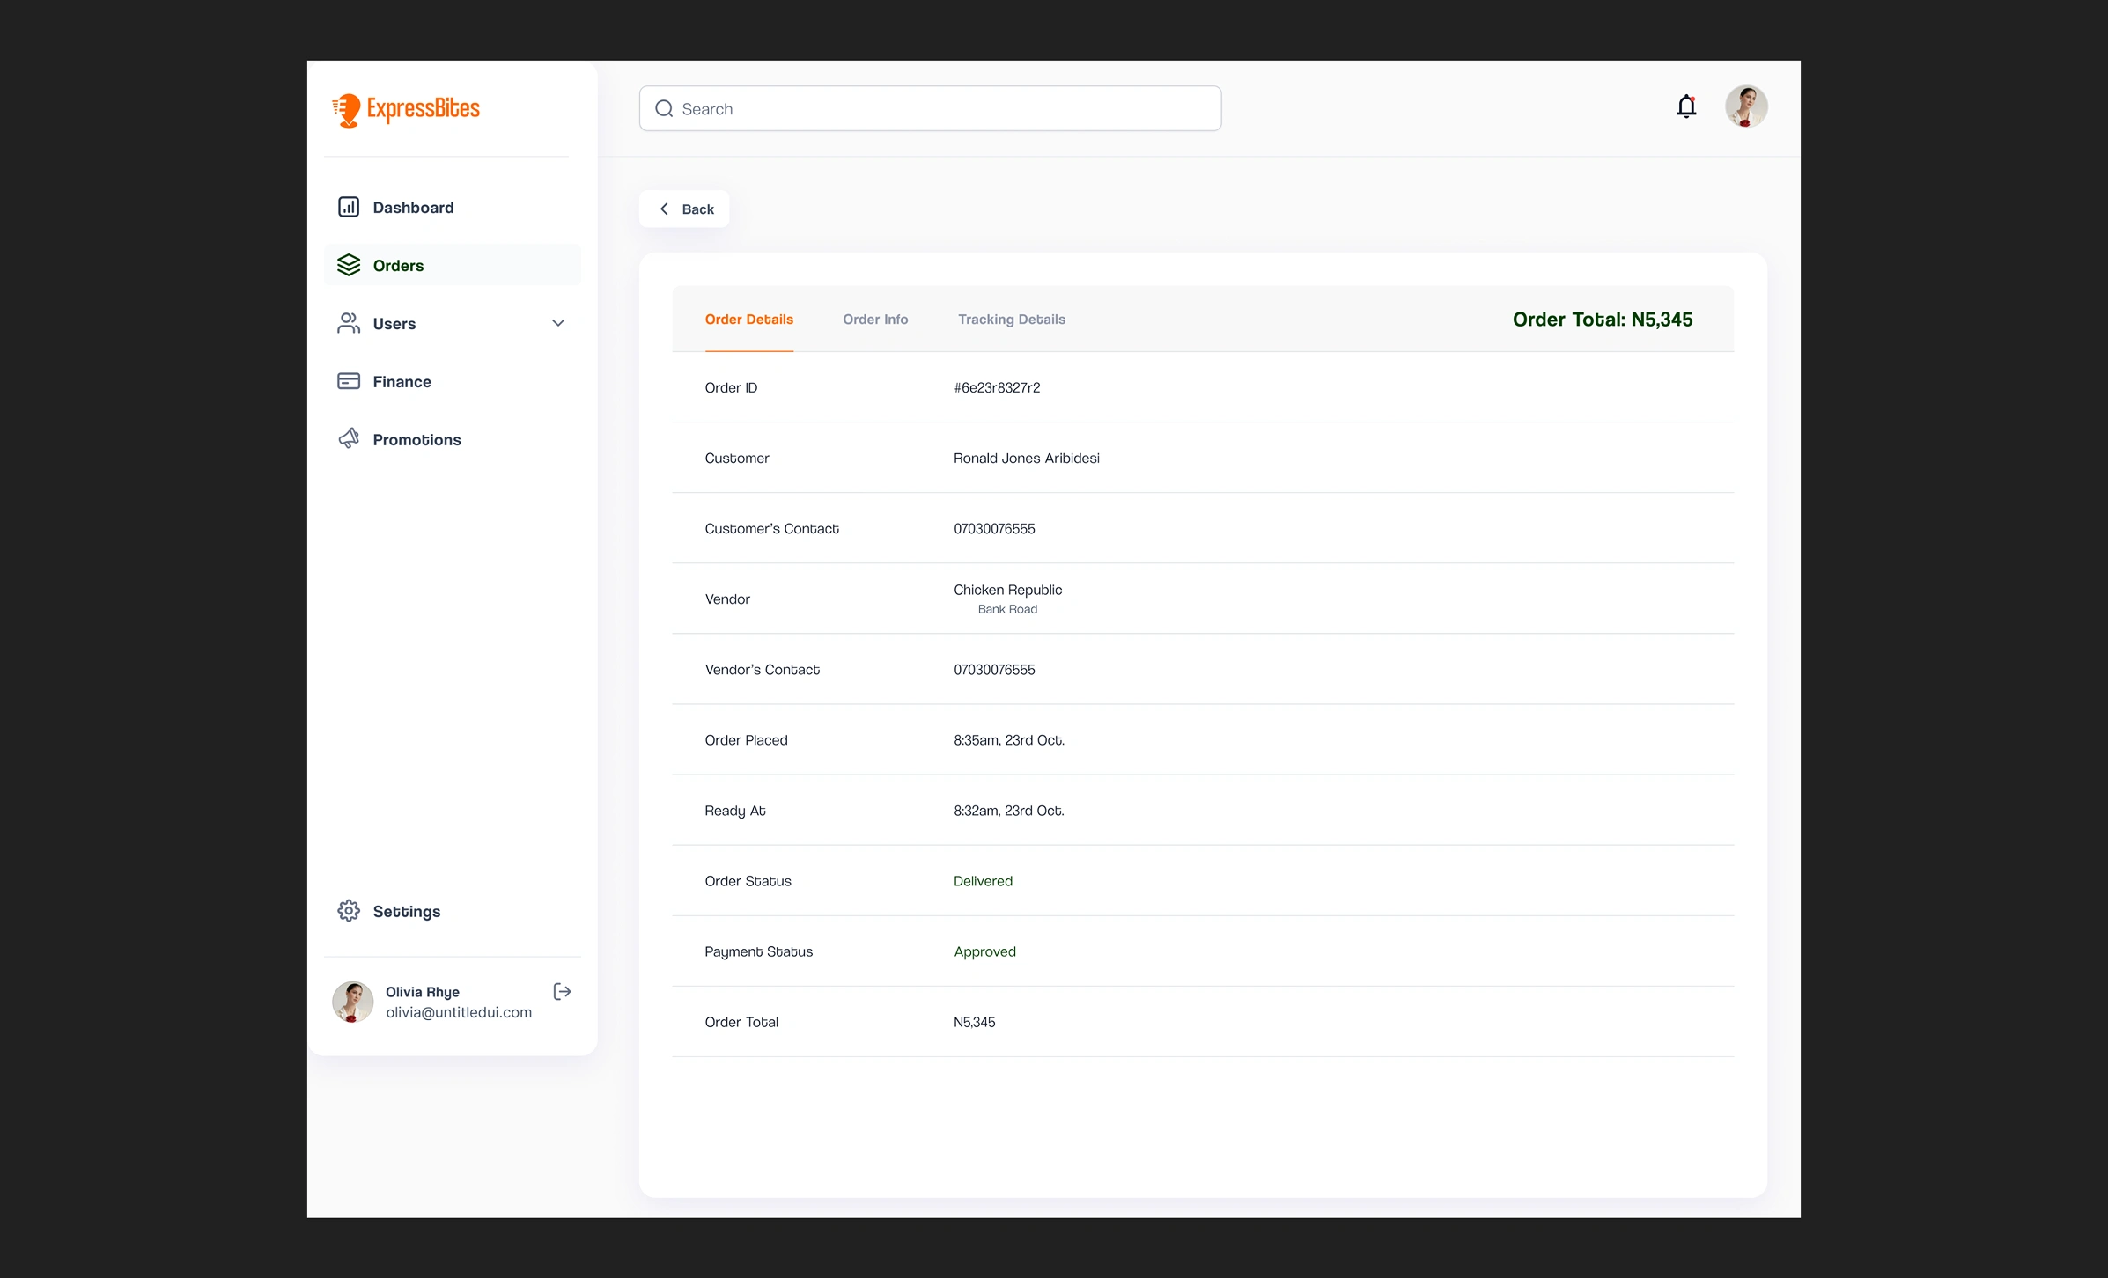Open the Tracking Details tab
This screenshot has width=2108, height=1278.
(x=1011, y=319)
